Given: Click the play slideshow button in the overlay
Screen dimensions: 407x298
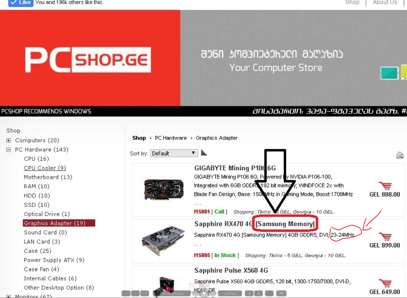Looking at the screenshot, I should (x=204, y=293).
